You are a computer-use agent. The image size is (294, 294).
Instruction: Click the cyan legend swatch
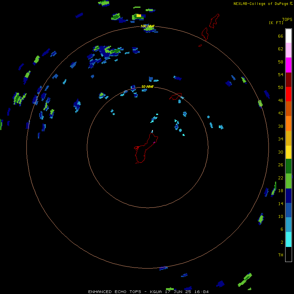tap(288, 239)
